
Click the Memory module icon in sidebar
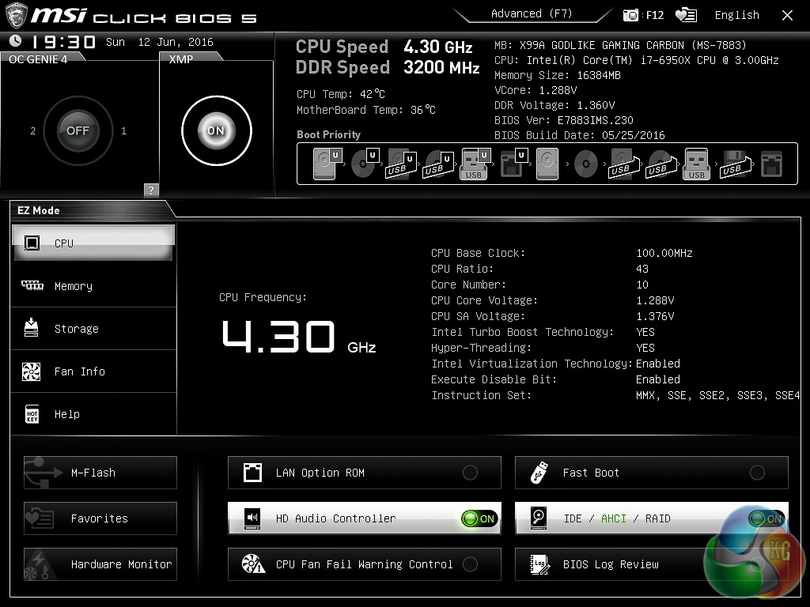[32, 286]
